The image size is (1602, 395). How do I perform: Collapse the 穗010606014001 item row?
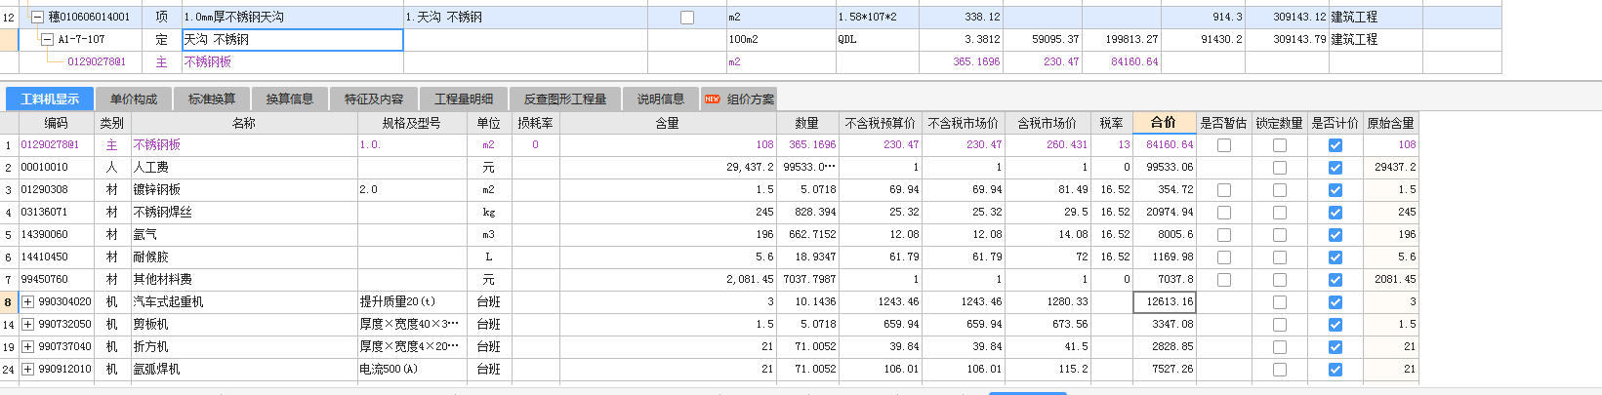click(38, 17)
